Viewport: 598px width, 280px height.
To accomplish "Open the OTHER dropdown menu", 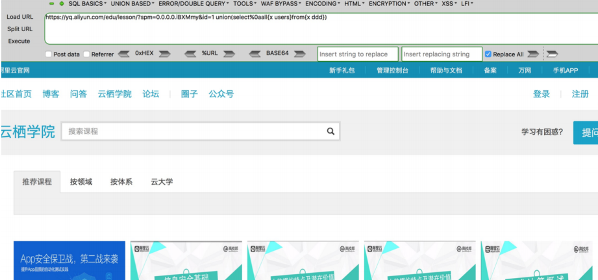I will (x=425, y=4).
